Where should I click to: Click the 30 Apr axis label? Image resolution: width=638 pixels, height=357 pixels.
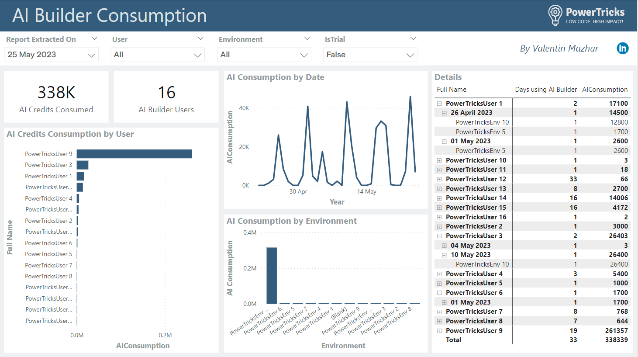click(298, 191)
